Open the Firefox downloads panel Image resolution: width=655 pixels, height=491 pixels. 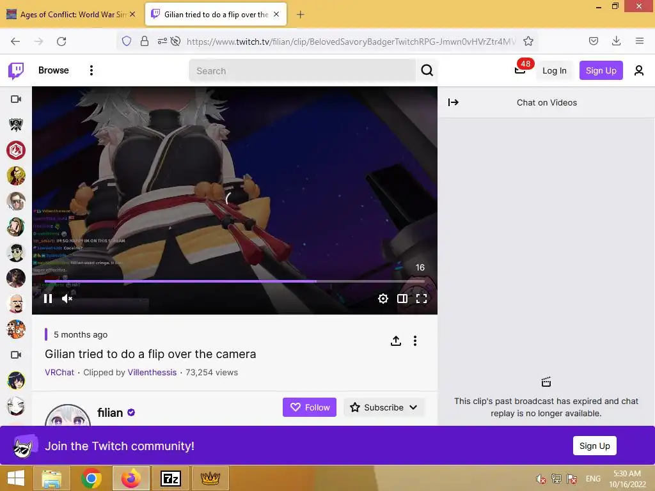[616, 41]
